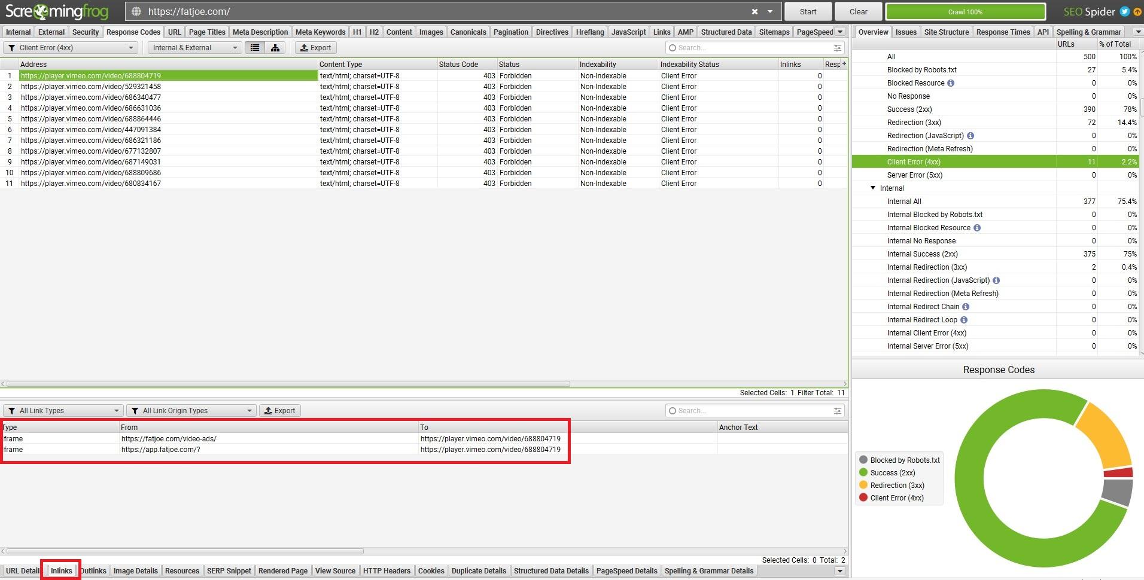Select Success (2xx) in overview list
The image size is (1144, 580).
click(x=995, y=109)
